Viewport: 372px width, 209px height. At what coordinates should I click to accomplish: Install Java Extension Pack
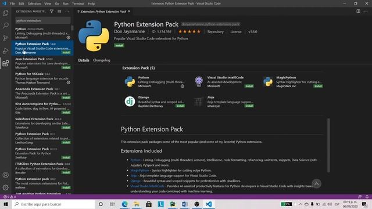(x=66, y=67)
